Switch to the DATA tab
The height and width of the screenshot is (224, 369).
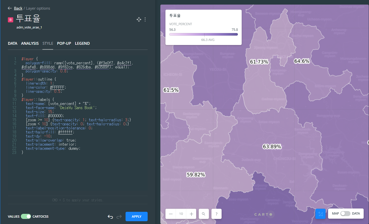12,43
